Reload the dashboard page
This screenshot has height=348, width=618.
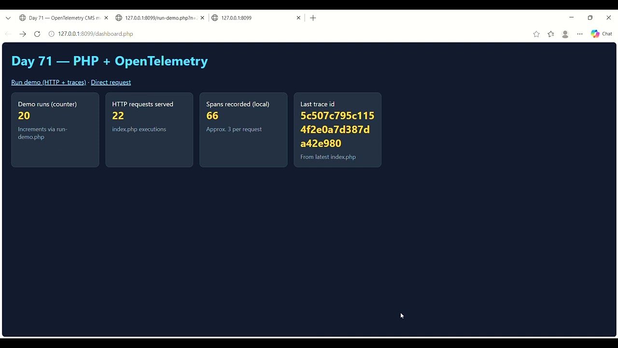pyautogui.click(x=37, y=34)
